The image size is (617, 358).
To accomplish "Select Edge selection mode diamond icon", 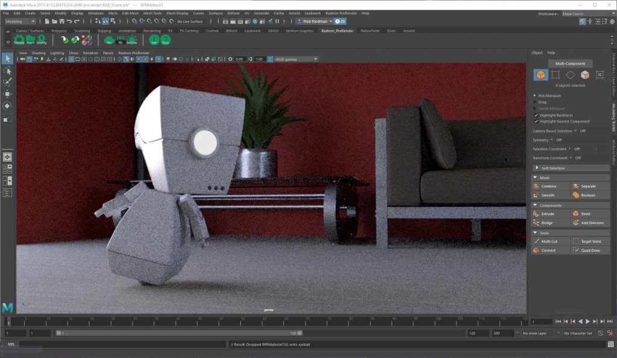I will point(570,75).
